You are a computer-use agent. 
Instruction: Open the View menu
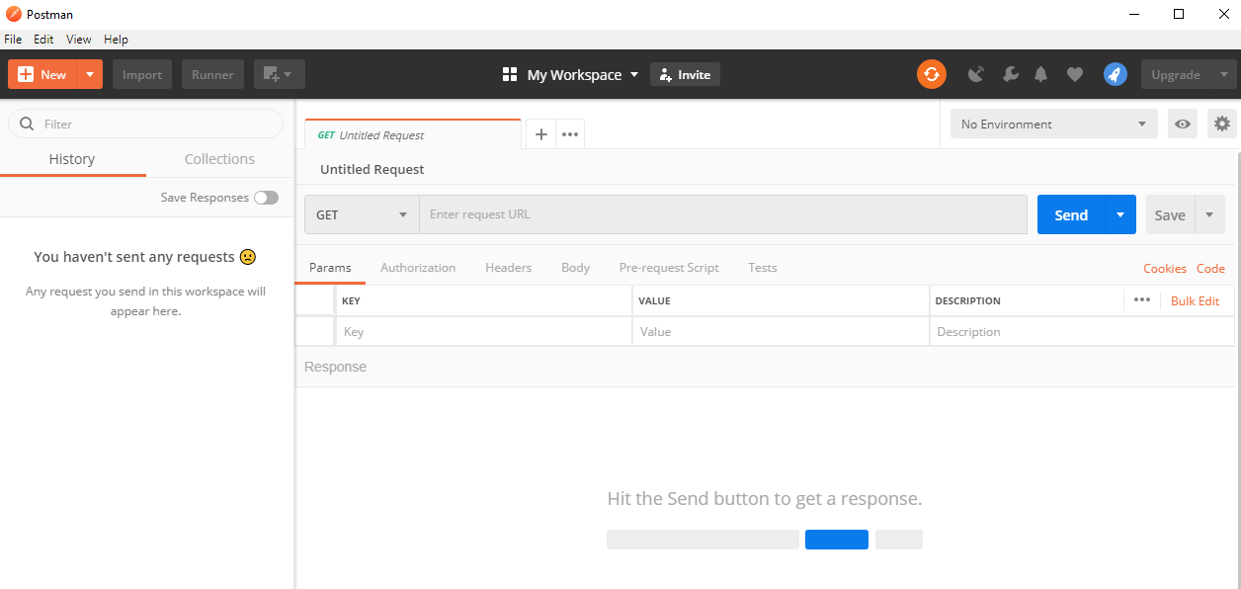click(78, 40)
